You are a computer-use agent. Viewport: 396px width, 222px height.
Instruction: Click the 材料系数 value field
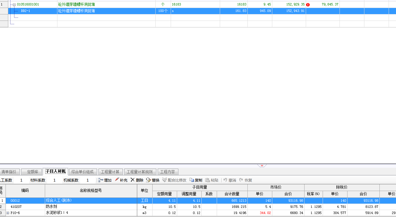click(x=54, y=180)
